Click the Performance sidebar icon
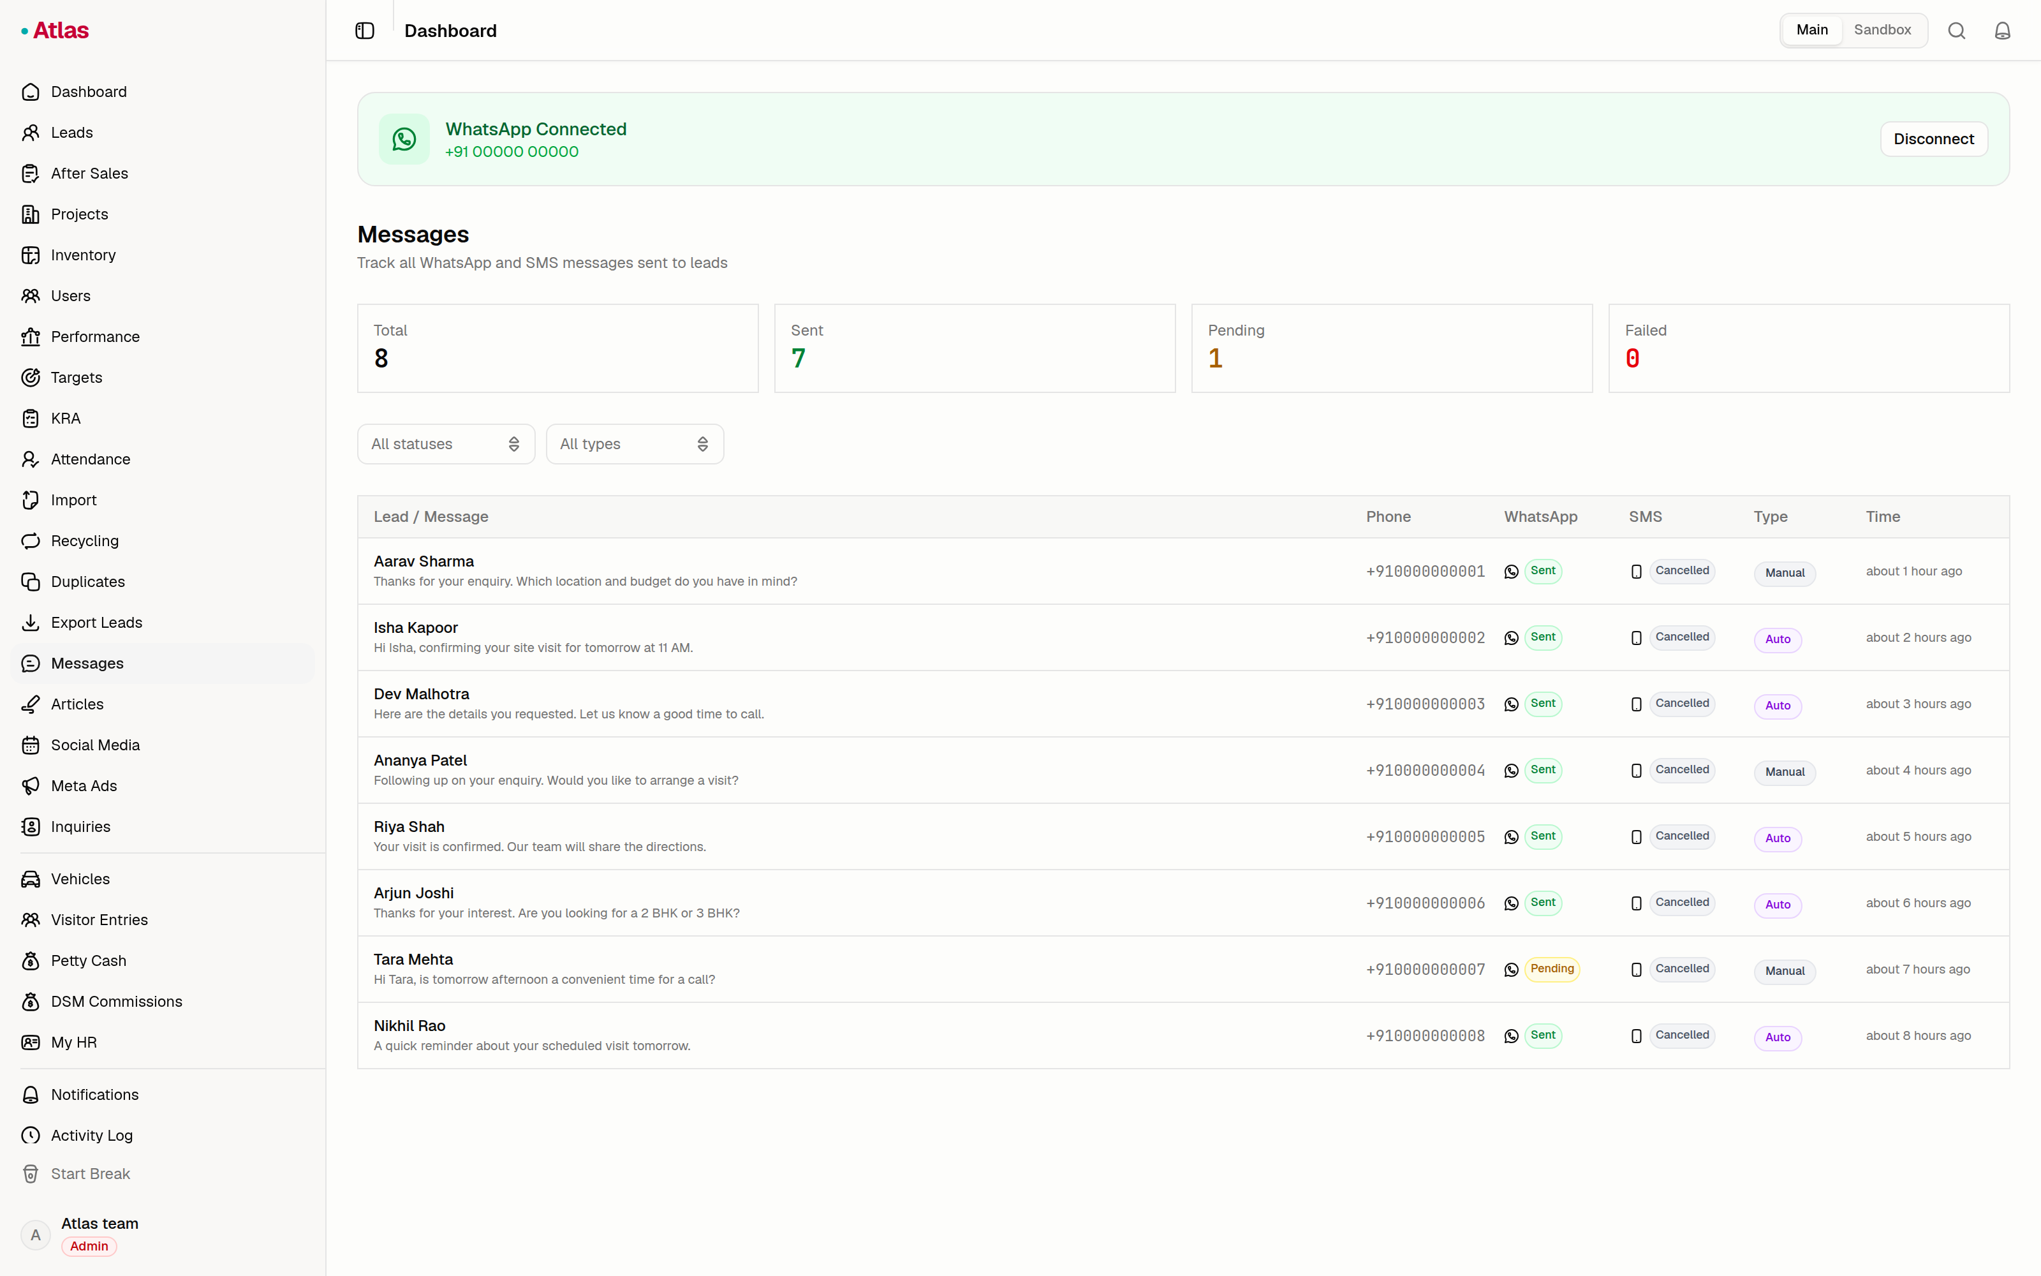2041x1276 pixels. tap(31, 337)
